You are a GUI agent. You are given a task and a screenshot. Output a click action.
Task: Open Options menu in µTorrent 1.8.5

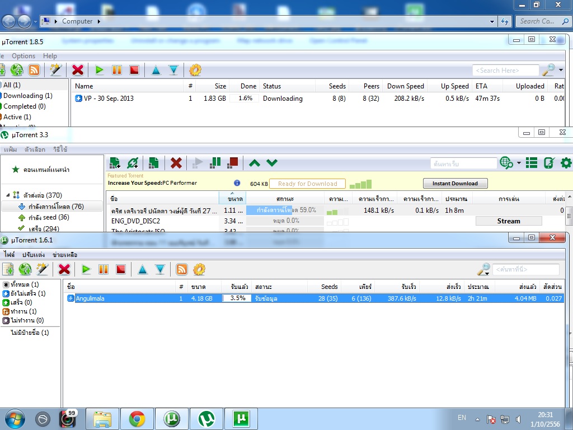24,56
